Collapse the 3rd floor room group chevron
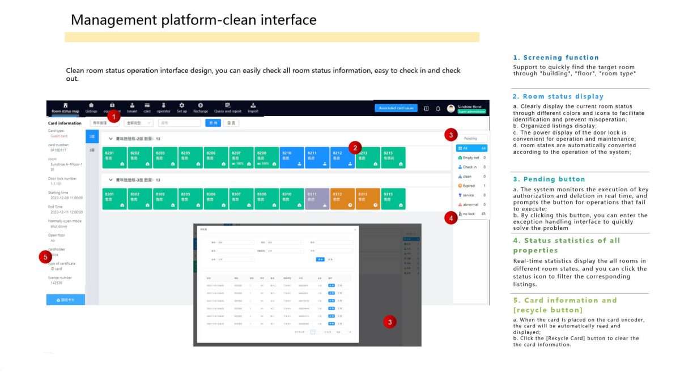Image resolution: width=680 pixels, height=377 pixels. point(110,180)
